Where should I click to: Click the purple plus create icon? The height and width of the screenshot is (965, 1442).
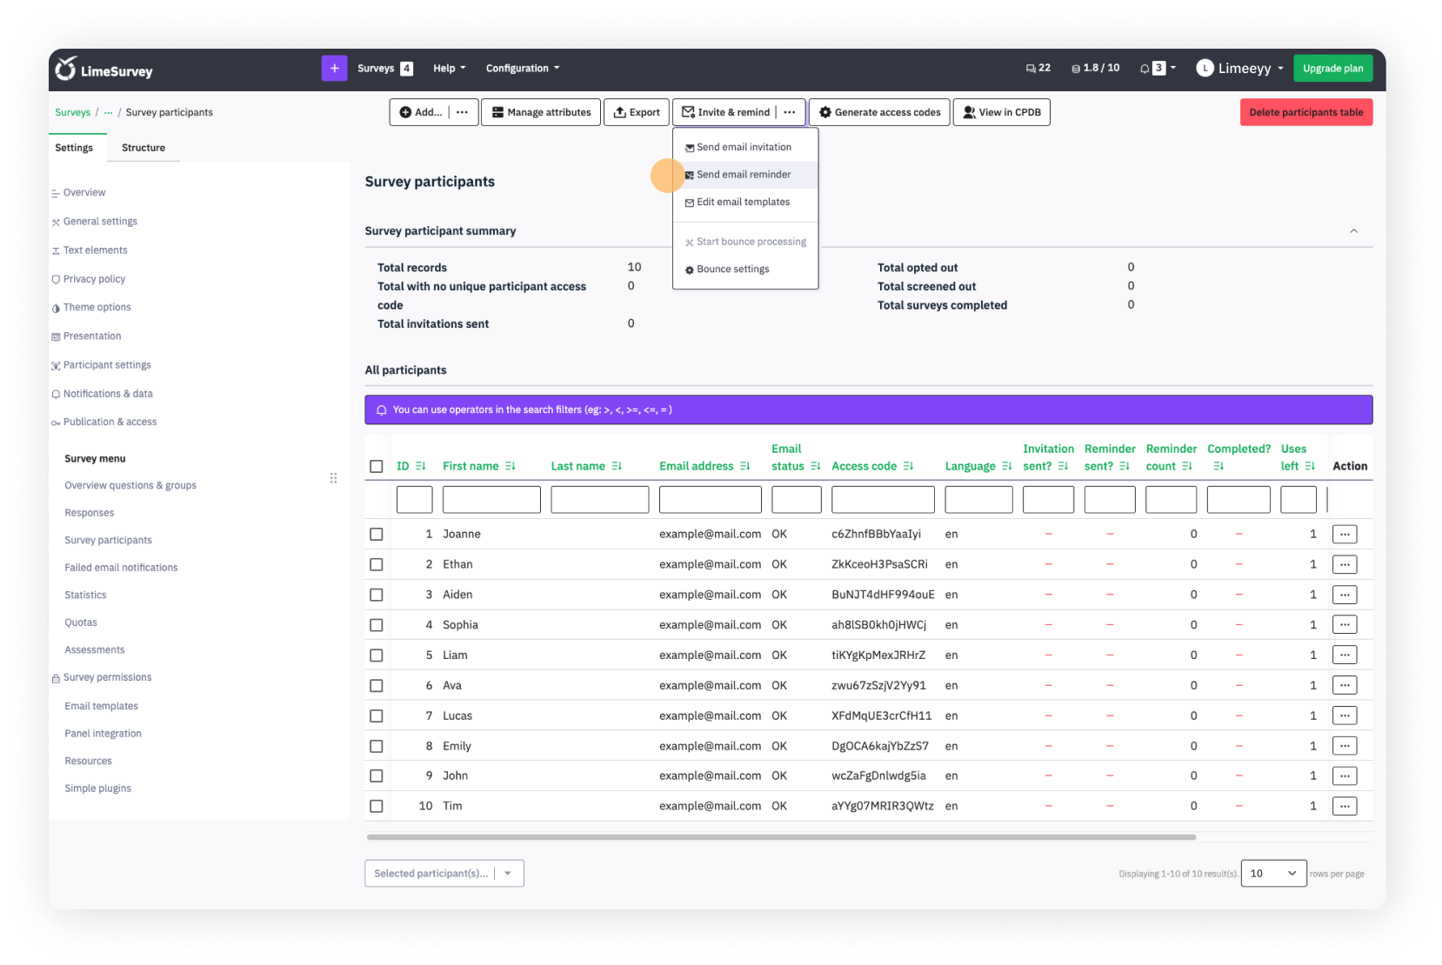334,68
